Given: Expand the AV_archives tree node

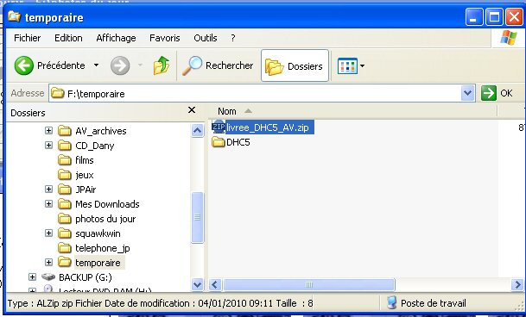Looking at the screenshot, I should pos(48,131).
